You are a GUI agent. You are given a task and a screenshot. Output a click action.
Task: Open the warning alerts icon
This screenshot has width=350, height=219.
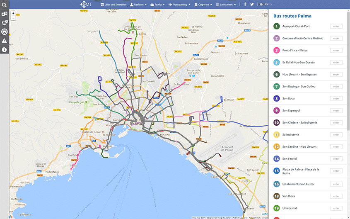[x=4, y=41]
